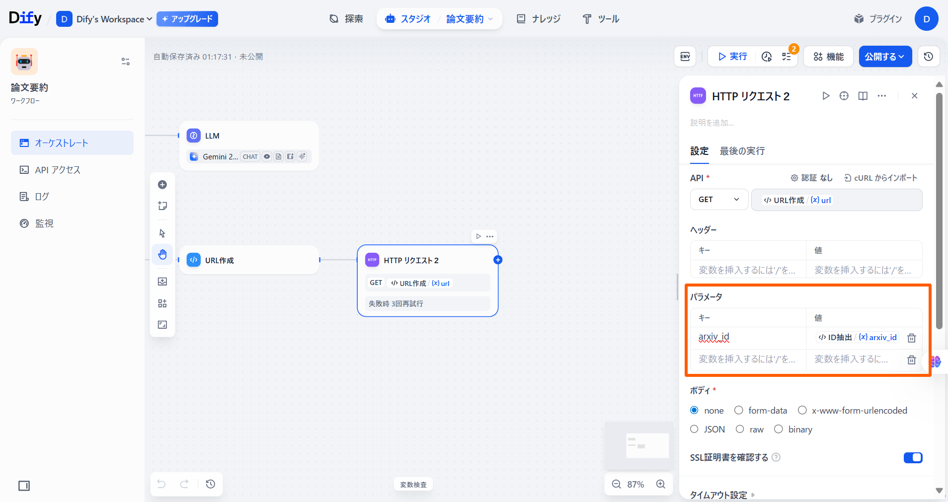Select the hand pan tool
The width and height of the screenshot is (948, 502).
pos(162,255)
